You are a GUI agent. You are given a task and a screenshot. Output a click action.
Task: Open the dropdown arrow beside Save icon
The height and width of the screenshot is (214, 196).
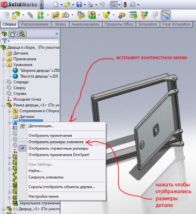(x=85, y=5)
